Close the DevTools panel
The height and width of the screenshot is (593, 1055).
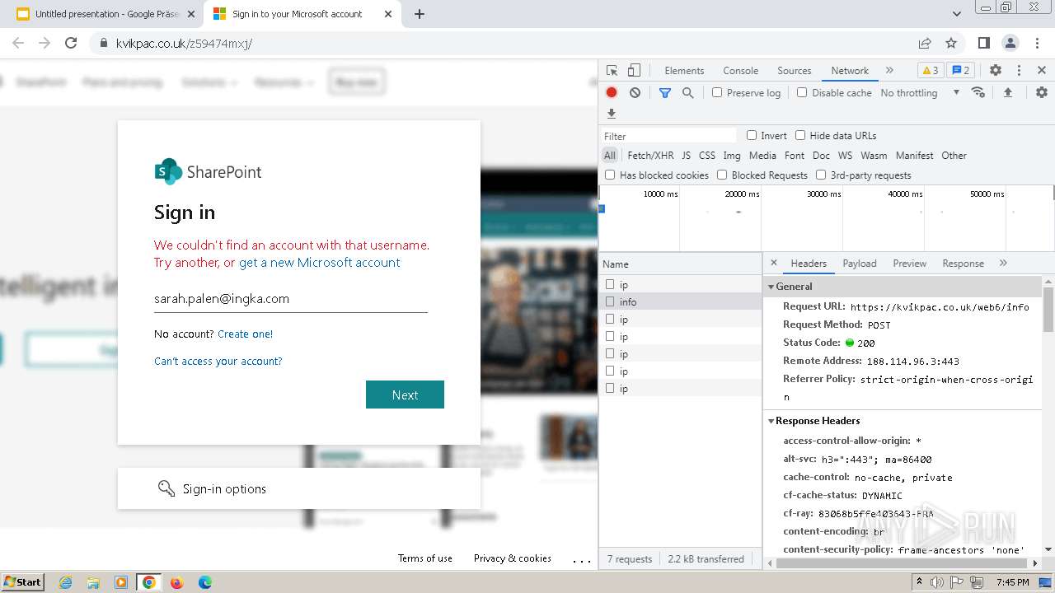click(x=1042, y=71)
